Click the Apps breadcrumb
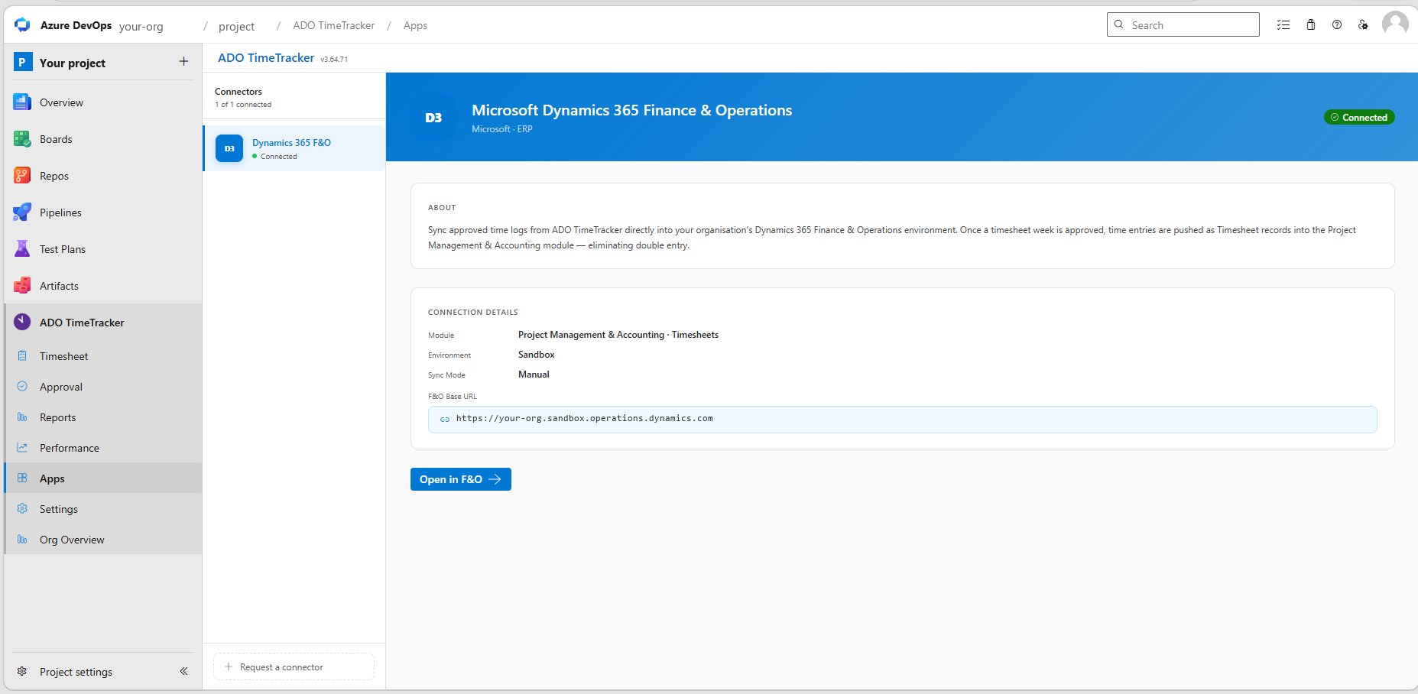The height and width of the screenshot is (694, 1418). pyautogui.click(x=415, y=25)
